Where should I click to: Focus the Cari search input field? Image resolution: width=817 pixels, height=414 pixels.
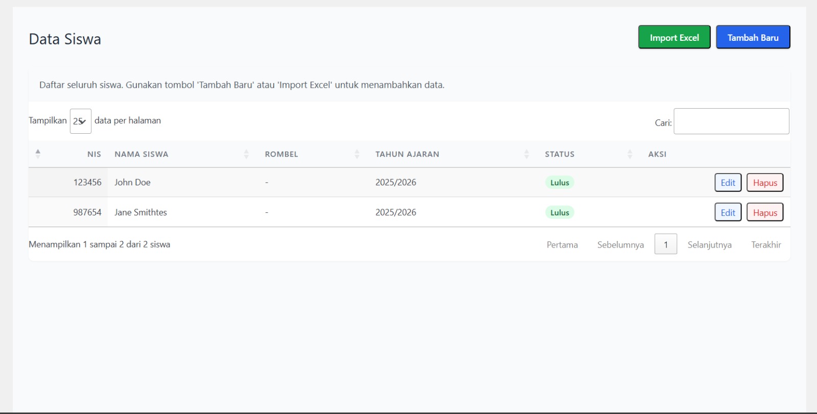[731, 121]
